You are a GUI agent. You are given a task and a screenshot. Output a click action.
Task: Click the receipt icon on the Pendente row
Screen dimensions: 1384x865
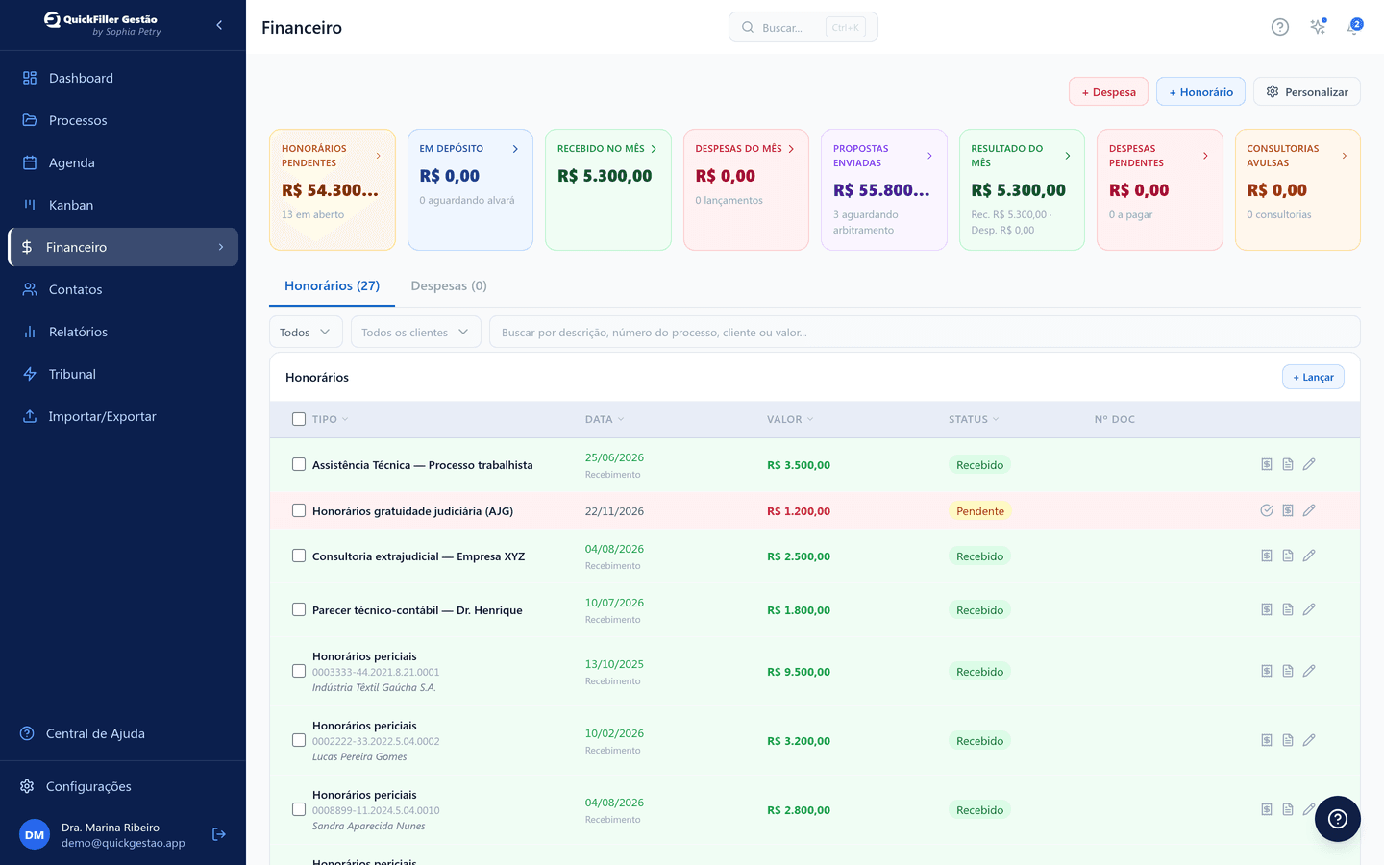coord(1288,510)
